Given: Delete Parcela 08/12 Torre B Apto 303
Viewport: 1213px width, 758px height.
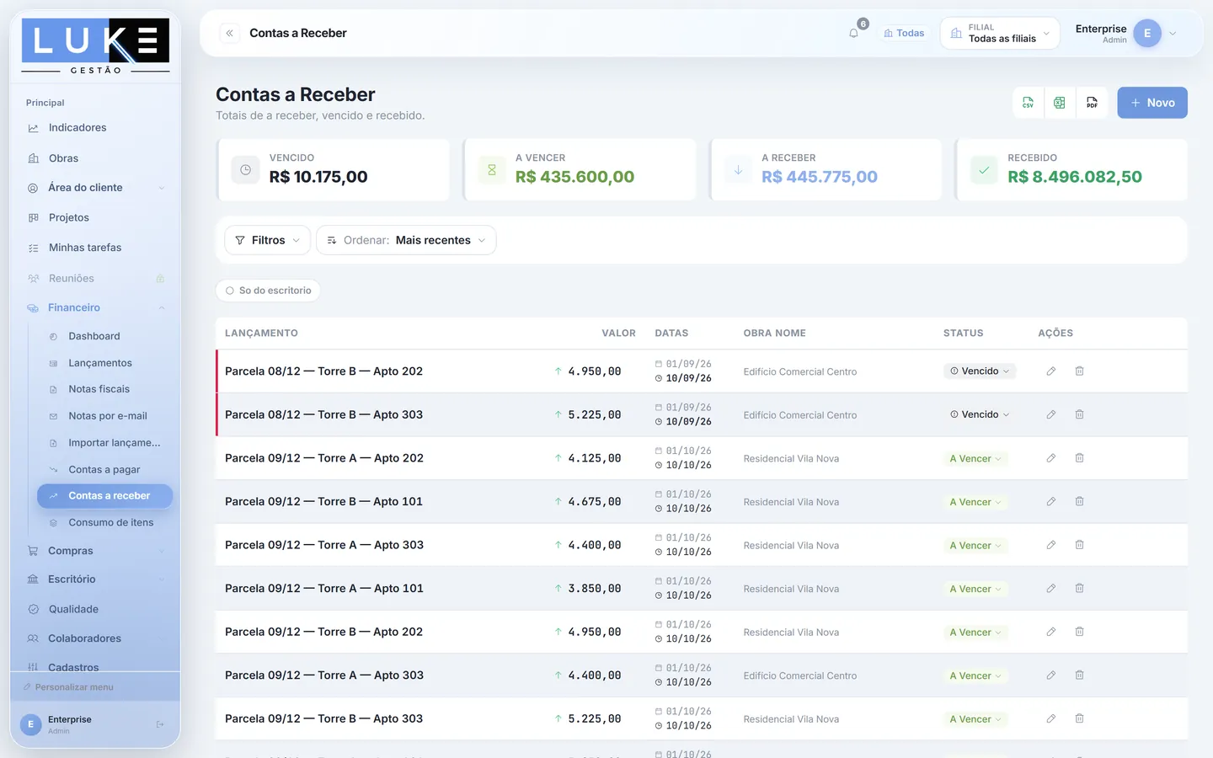Looking at the screenshot, I should [1079, 414].
